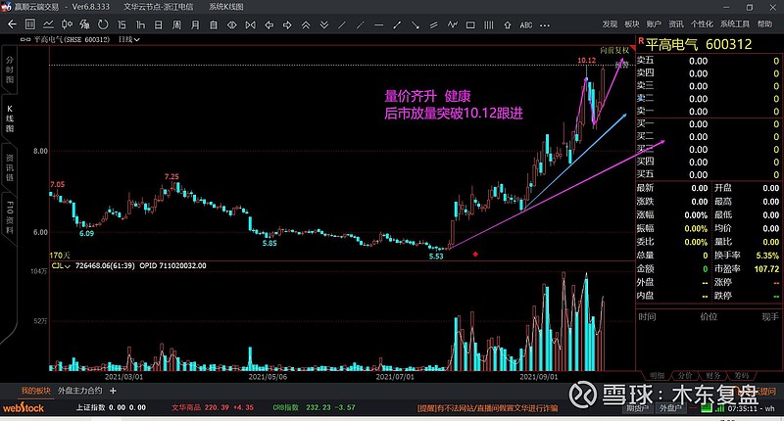Click the 10.12 high price label
The width and height of the screenshot is (784, 421).
click(586, 61)
